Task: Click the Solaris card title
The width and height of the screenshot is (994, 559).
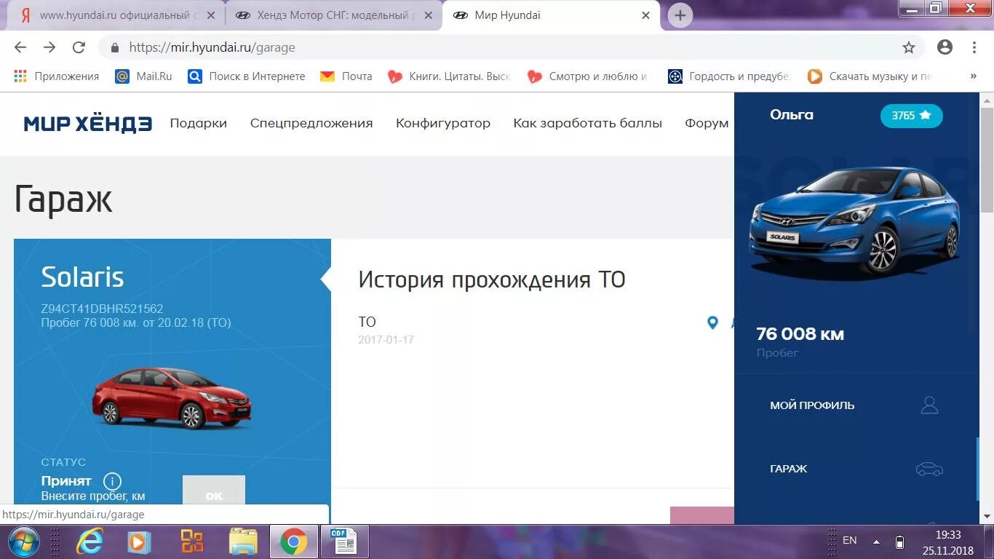Action: (82, 277)
